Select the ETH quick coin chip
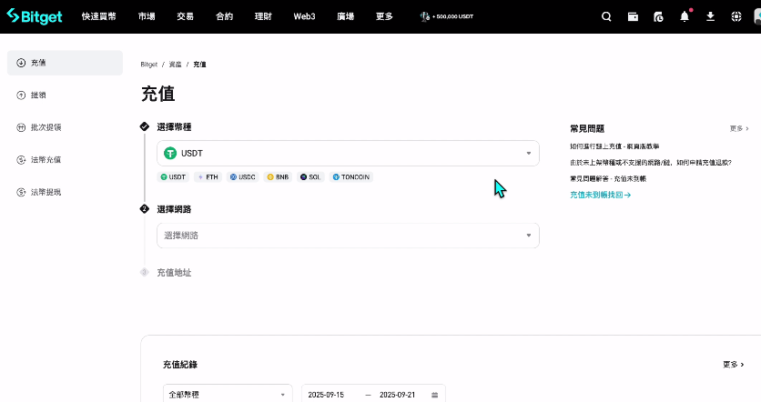This screenshot has width=761, height=402. pos(208,176)
